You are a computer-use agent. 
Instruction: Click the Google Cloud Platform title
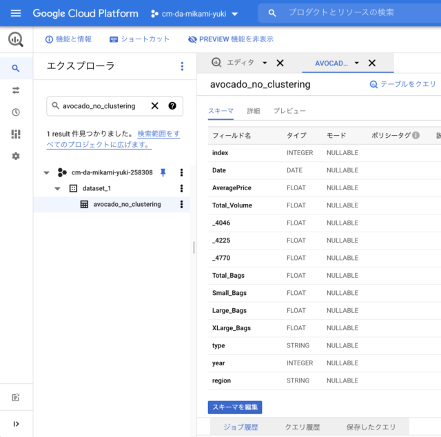pyautogui.click(x=85, y=13)
